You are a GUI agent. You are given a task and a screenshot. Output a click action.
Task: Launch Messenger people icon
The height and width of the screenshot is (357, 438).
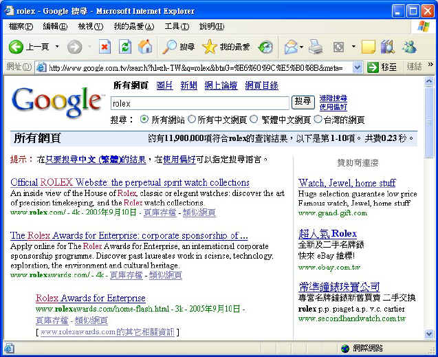click(409, 47)
